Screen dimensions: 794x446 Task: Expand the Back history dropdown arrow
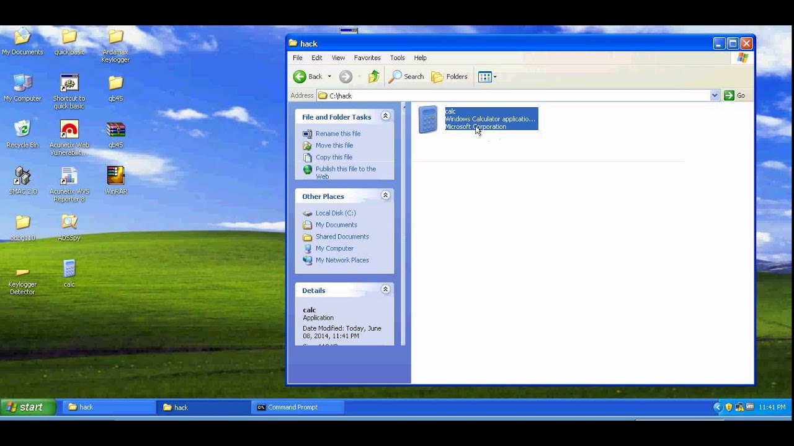(x=329, y=77)
